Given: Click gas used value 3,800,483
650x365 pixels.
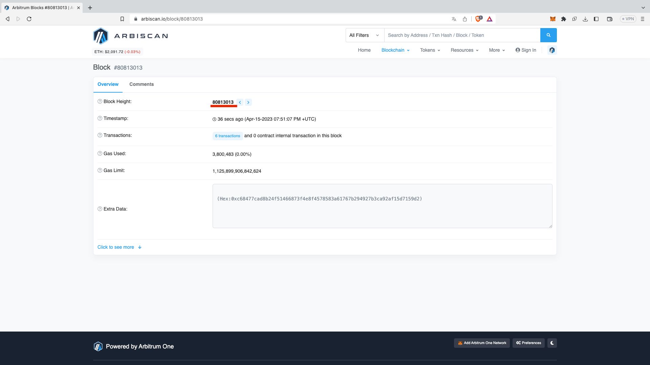Looking at the screenshot, I should pos(223,154).
